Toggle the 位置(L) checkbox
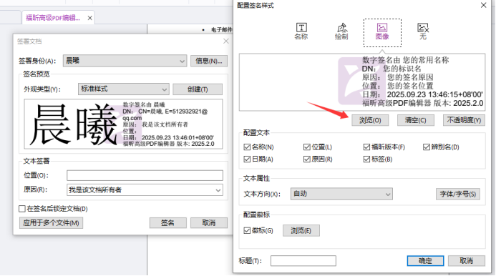The height and width of the screenshot is (276, 496). [306, 147]
